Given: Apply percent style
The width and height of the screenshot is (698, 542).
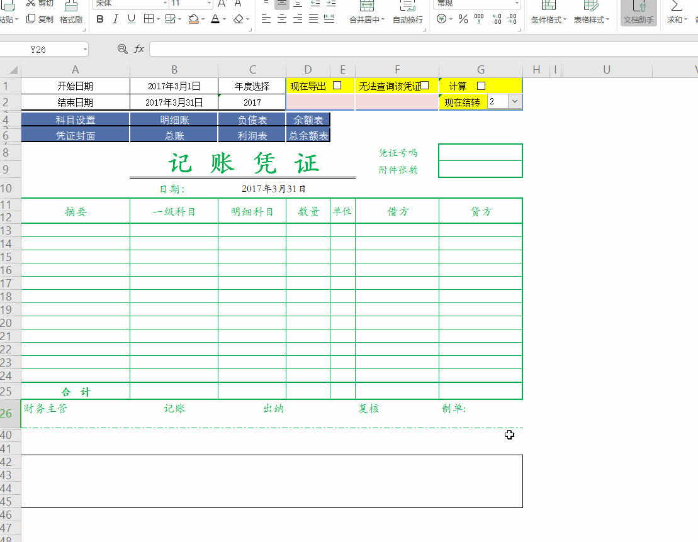Looking at the screenshot, I should [463, 19].
